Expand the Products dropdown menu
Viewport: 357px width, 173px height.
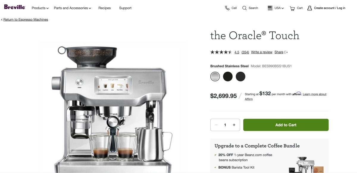tap(40, 8)
